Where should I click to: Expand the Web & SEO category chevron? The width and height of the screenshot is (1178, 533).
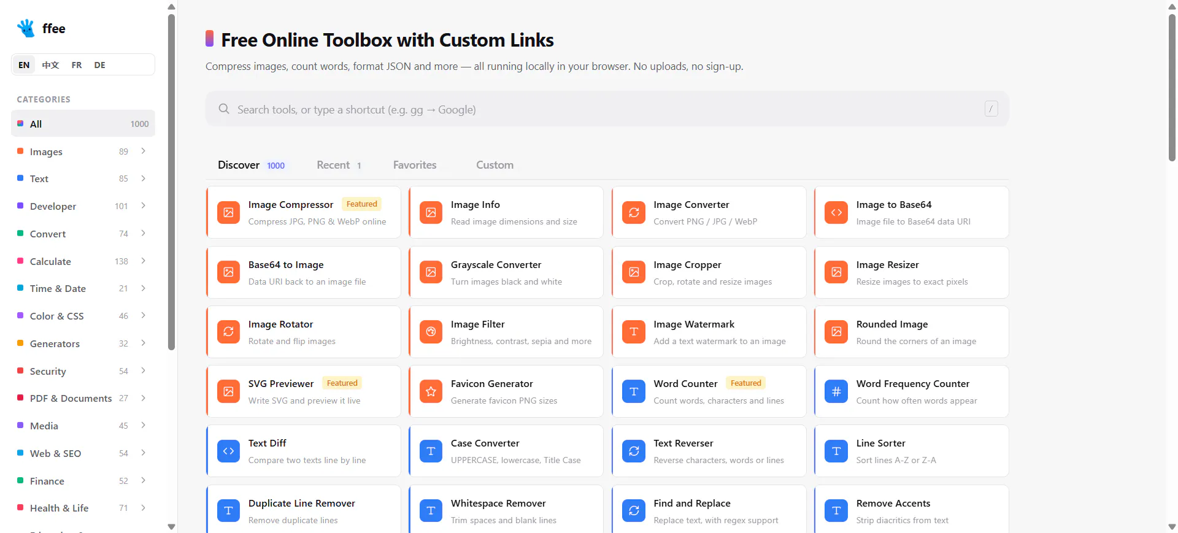[x=143, y=453]
